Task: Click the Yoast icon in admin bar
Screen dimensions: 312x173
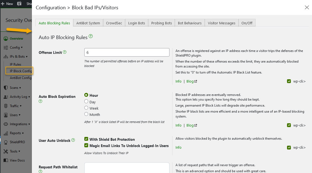Action: point(19,4)
